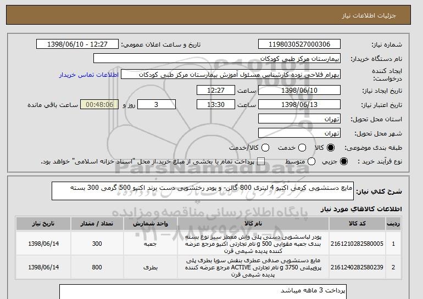Click the شرح کلی نیاز description box
This screenshot has height=299, width=423.
pyautogui.click(x=203, y=191)
